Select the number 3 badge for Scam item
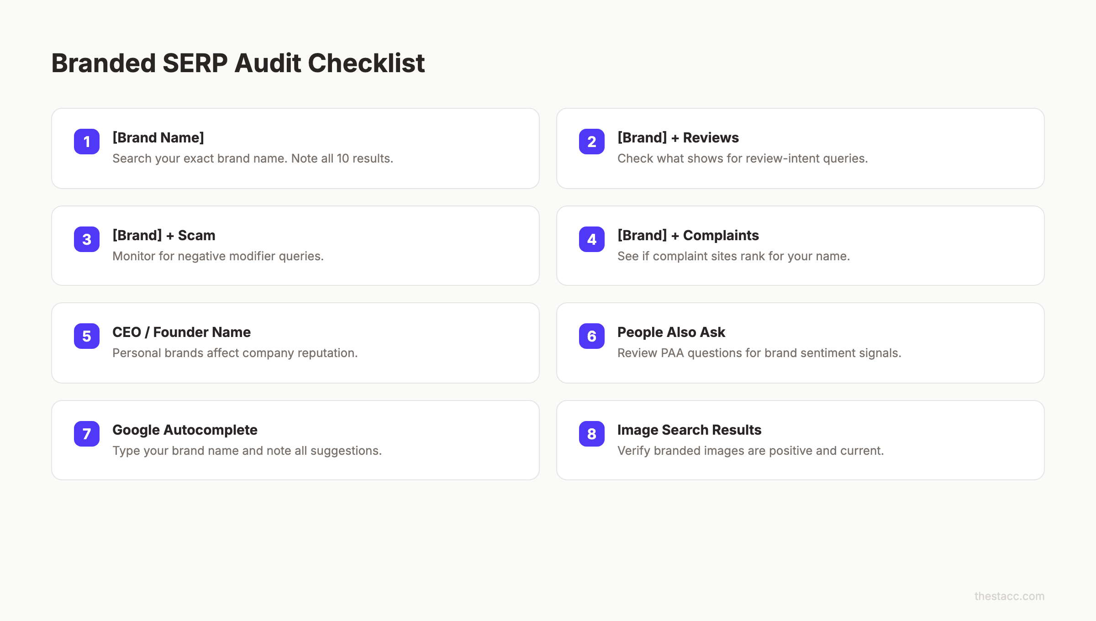 [86, 239]
